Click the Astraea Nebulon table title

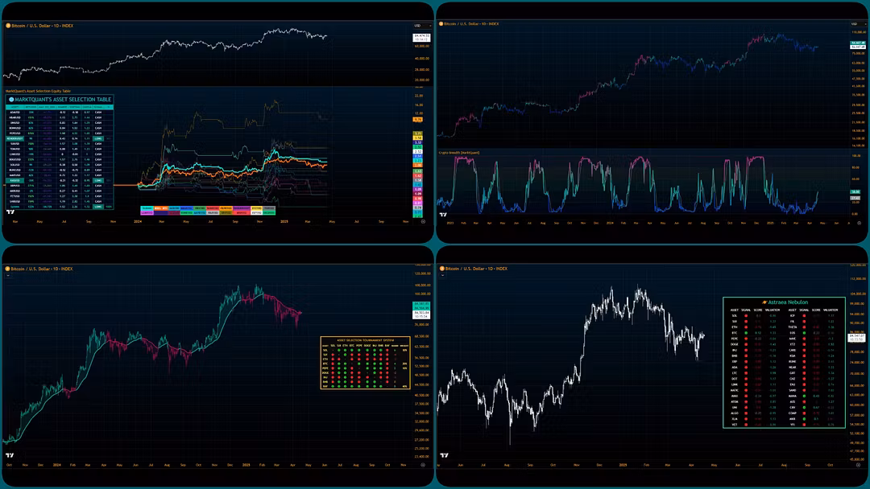(784, 302)
